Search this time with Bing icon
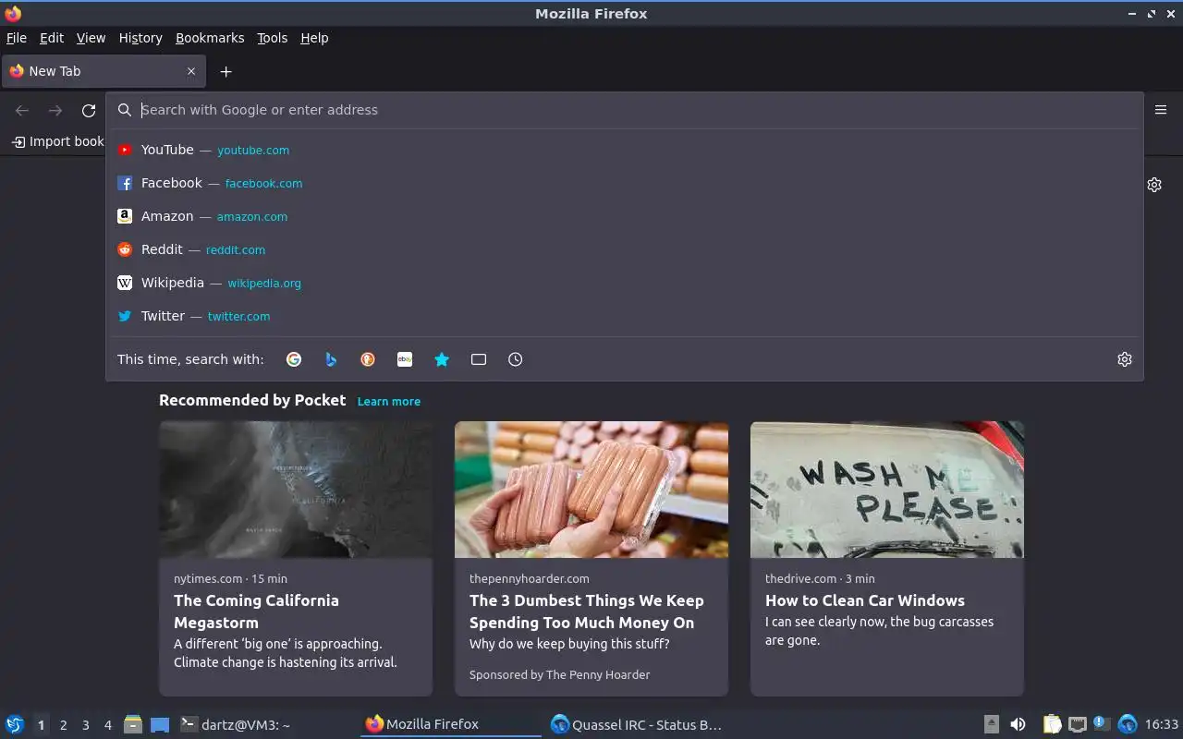 [x=331, y=359]
